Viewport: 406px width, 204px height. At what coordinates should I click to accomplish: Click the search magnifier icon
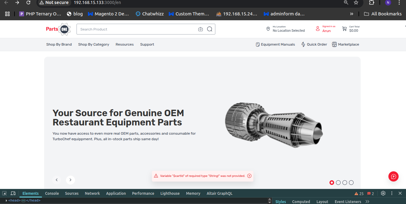coord(210,29)
